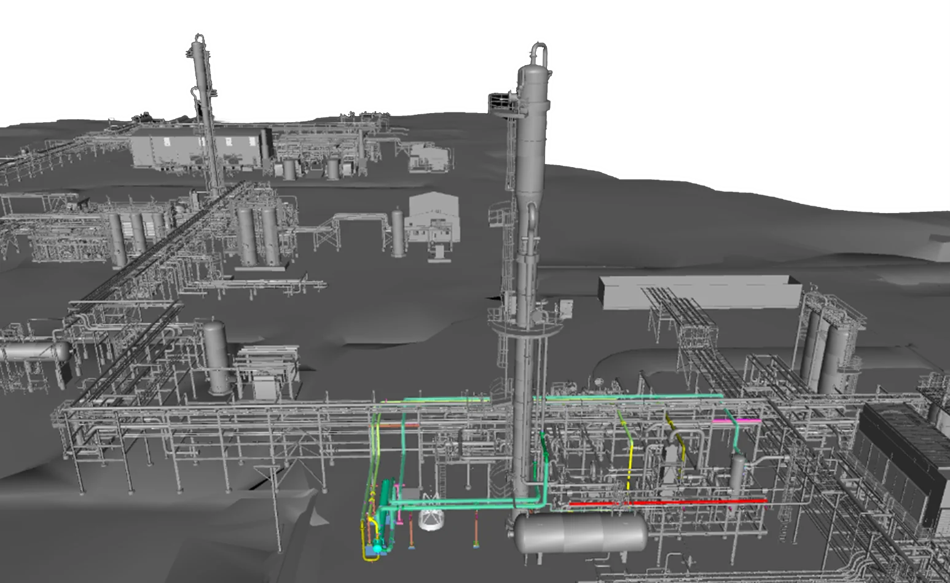
Task: Select the cyan pump at the pipe base
Action: 377,547
